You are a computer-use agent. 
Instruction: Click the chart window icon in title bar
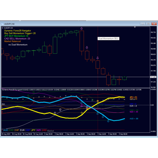click(2, 24)
